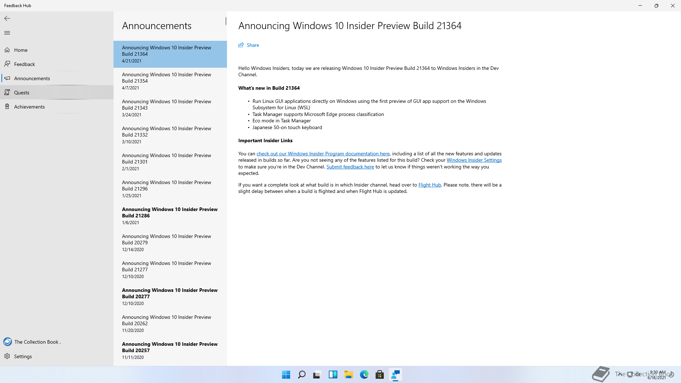Click the back arrow icon

click(7, 18)
